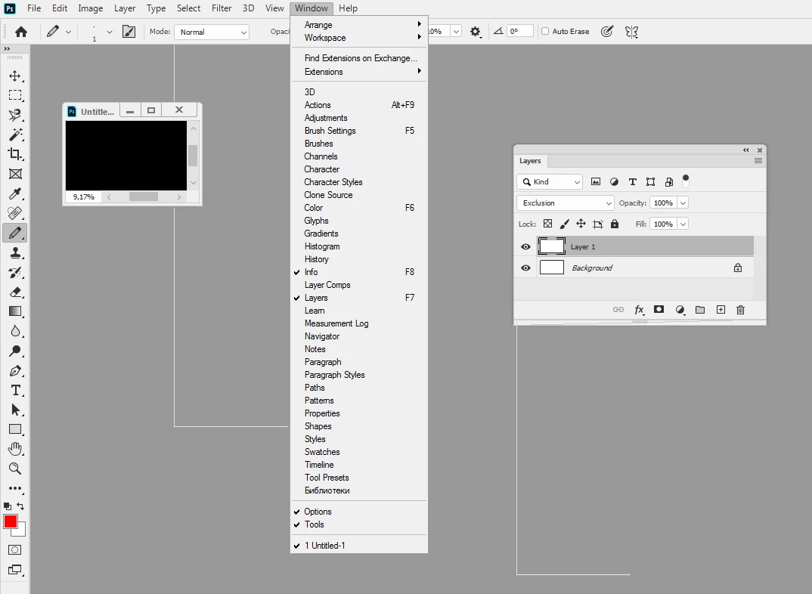Image resolution: width=812 pixels, height=594 pixels.
Task: Select the Magic Wand tool
Action: [x=15, y=135]
